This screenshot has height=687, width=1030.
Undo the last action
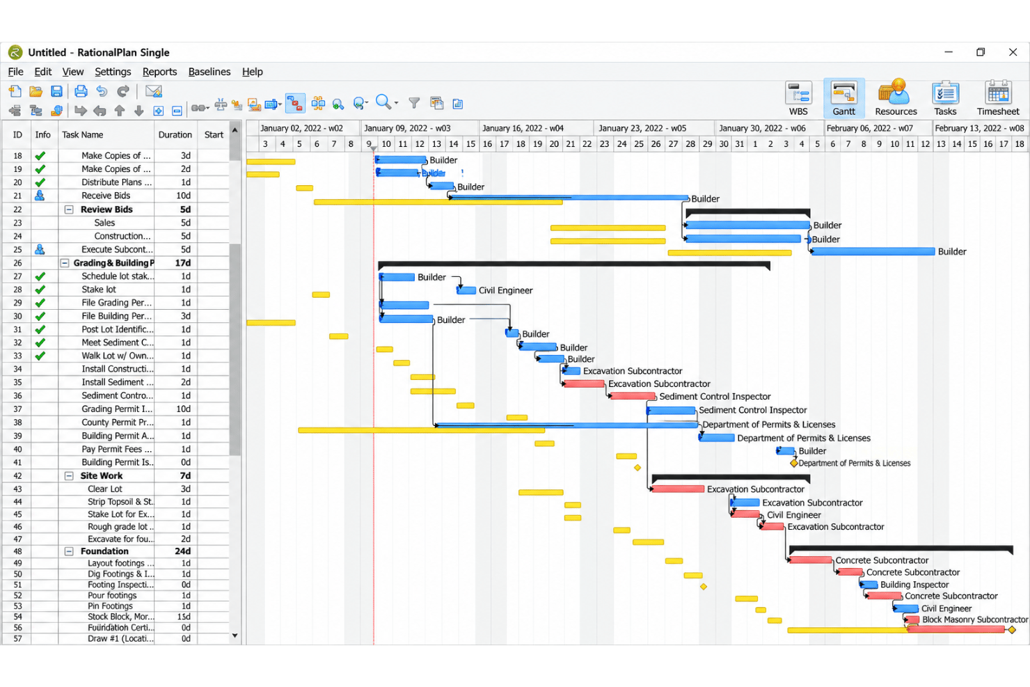pos(102,91)
